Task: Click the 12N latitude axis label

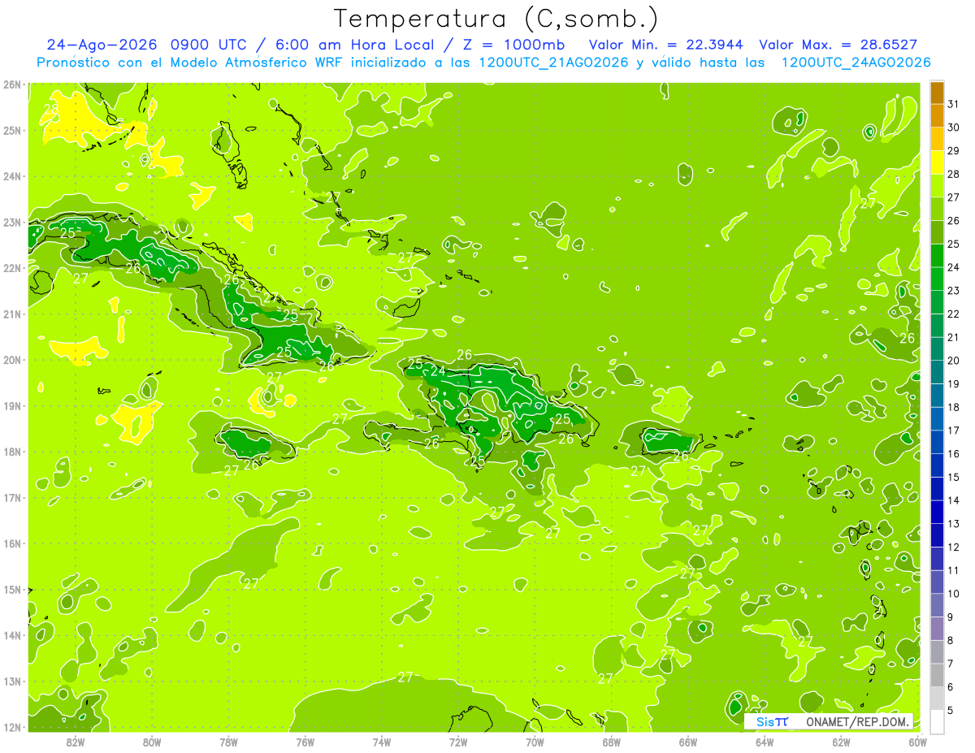Action: click(12, 727)
